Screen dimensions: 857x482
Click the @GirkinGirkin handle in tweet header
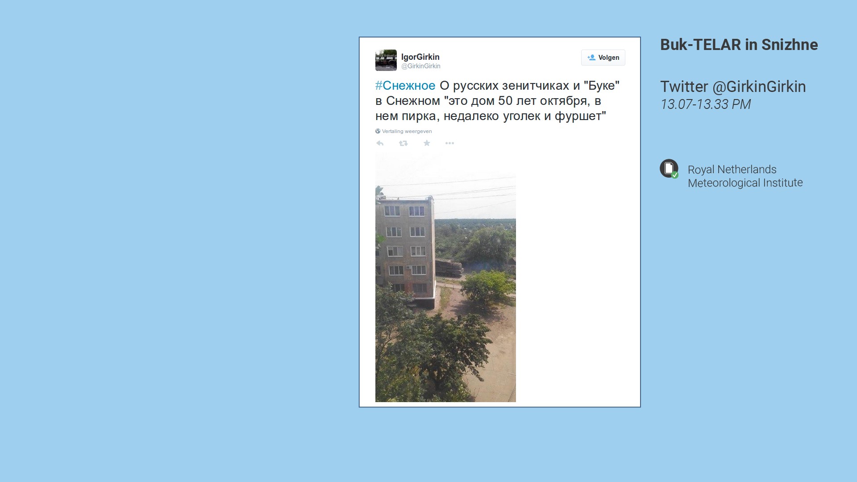420,66
